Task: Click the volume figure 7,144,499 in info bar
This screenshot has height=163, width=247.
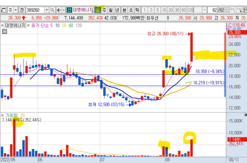Action: click(74, 18)
